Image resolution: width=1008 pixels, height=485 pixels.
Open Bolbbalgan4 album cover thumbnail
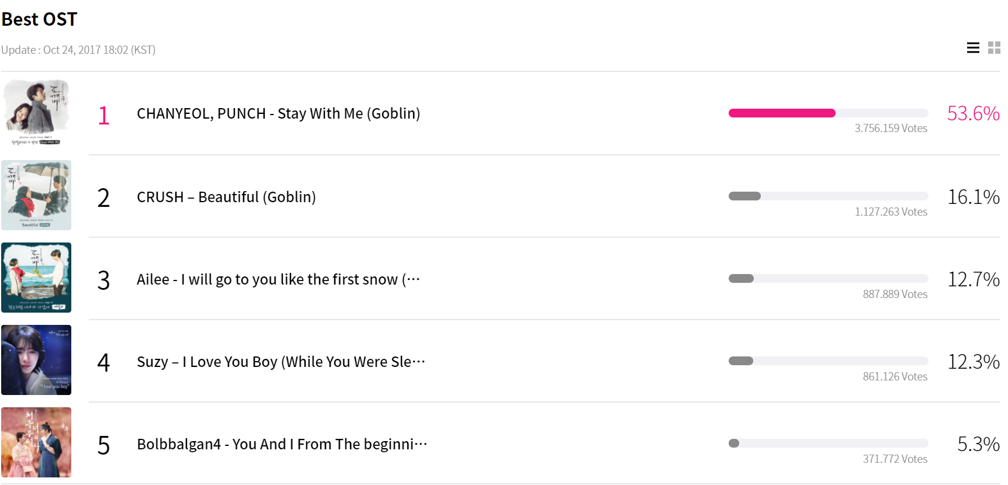(x=36, y=442)
